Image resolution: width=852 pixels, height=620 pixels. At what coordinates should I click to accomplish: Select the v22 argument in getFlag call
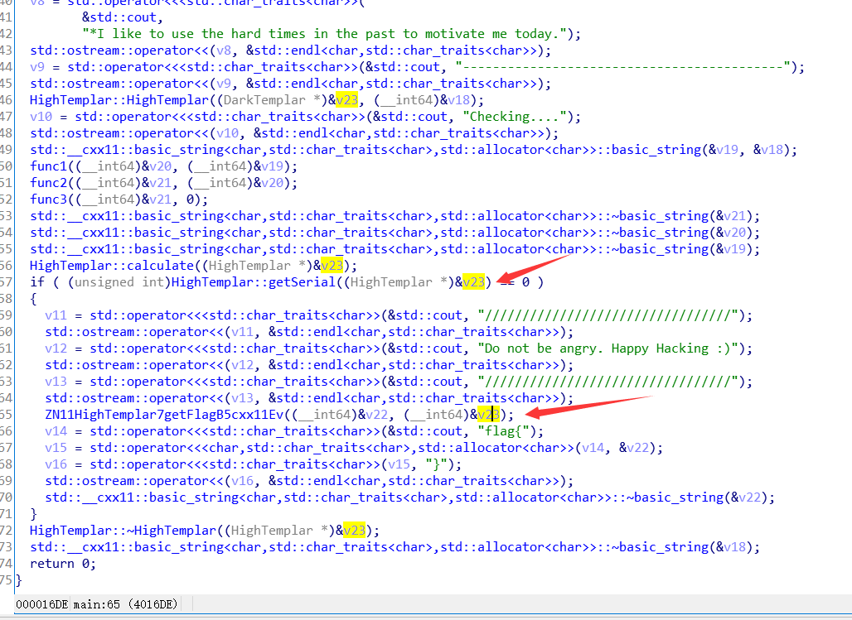[378, 415]
